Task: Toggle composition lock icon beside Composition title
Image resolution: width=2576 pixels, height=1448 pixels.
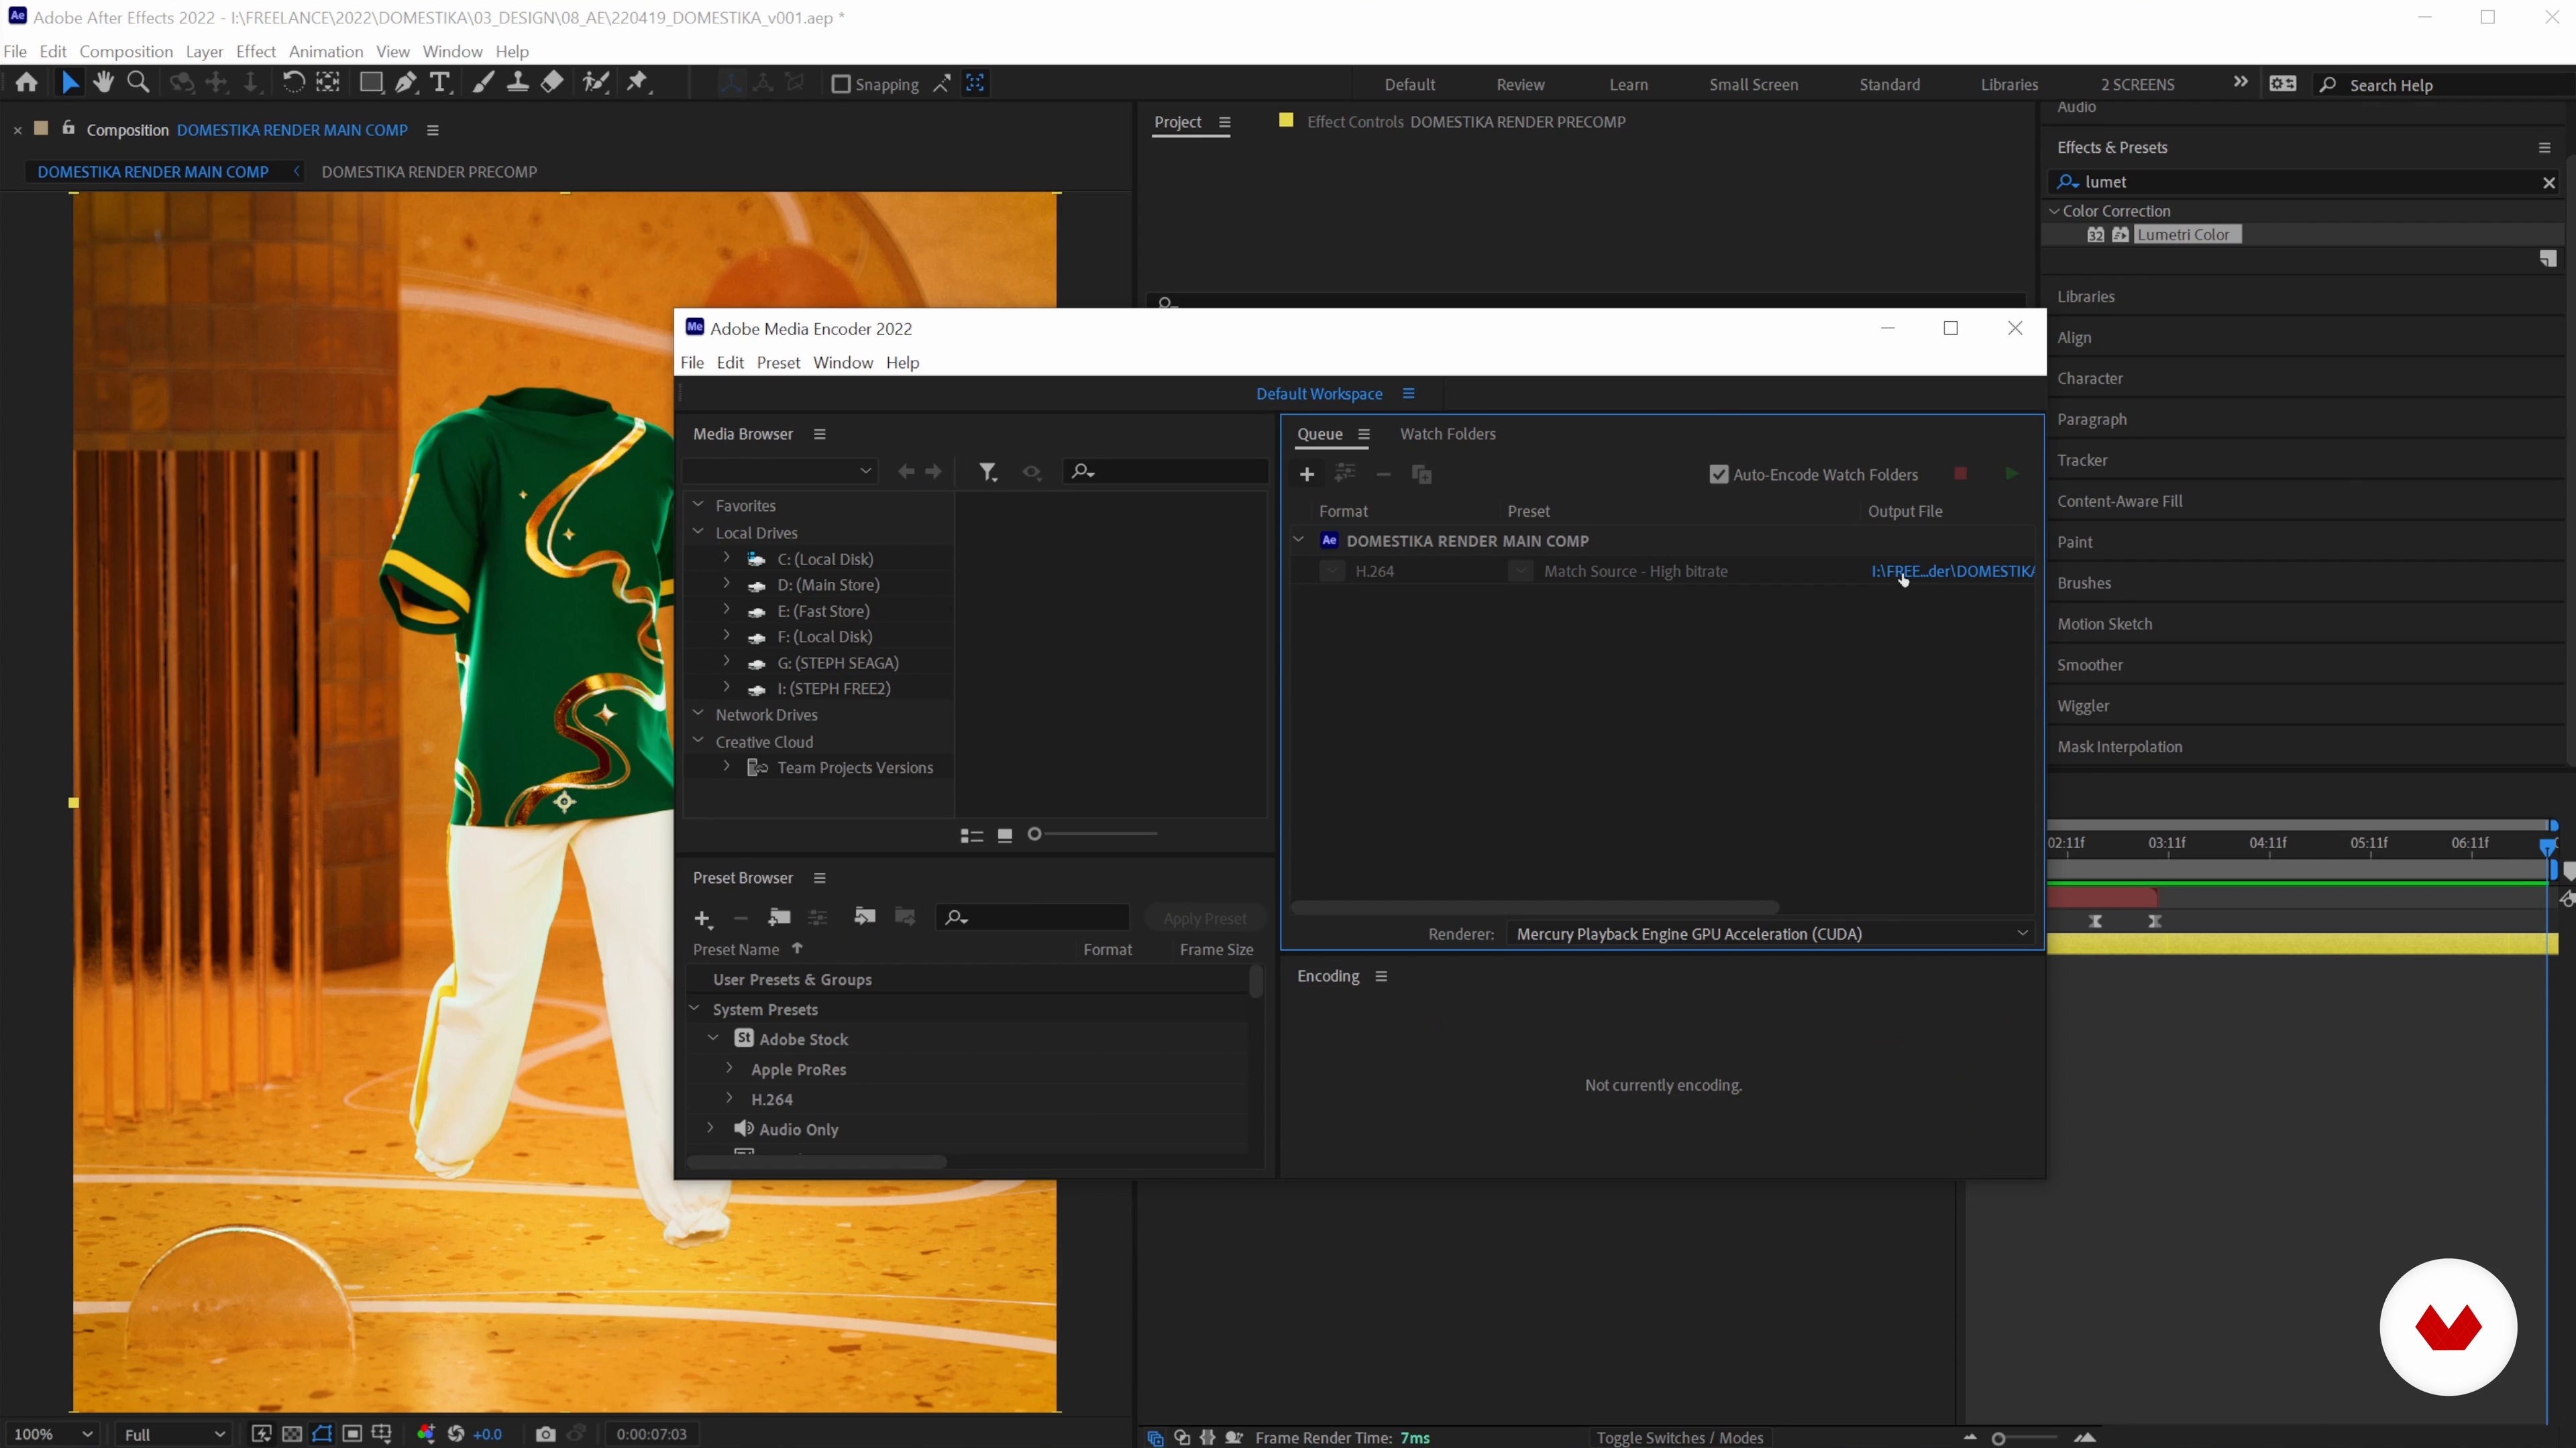Action: [68, 128]
